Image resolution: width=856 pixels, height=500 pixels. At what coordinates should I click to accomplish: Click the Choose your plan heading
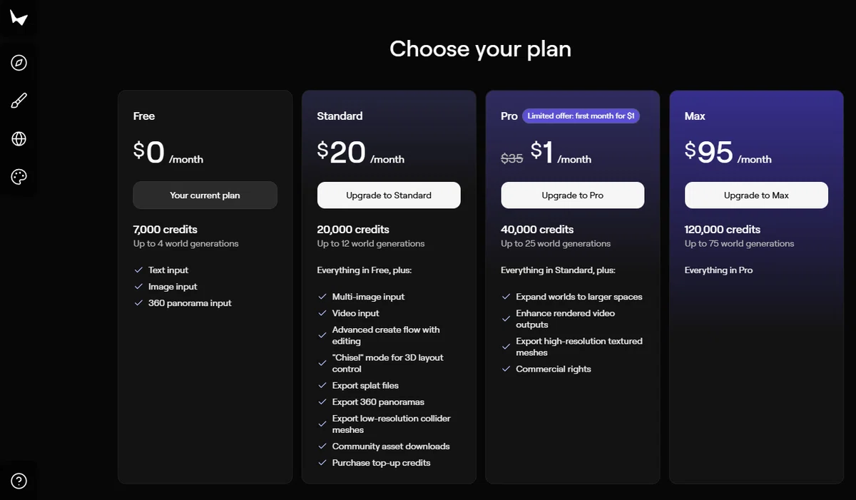(480, 49)
